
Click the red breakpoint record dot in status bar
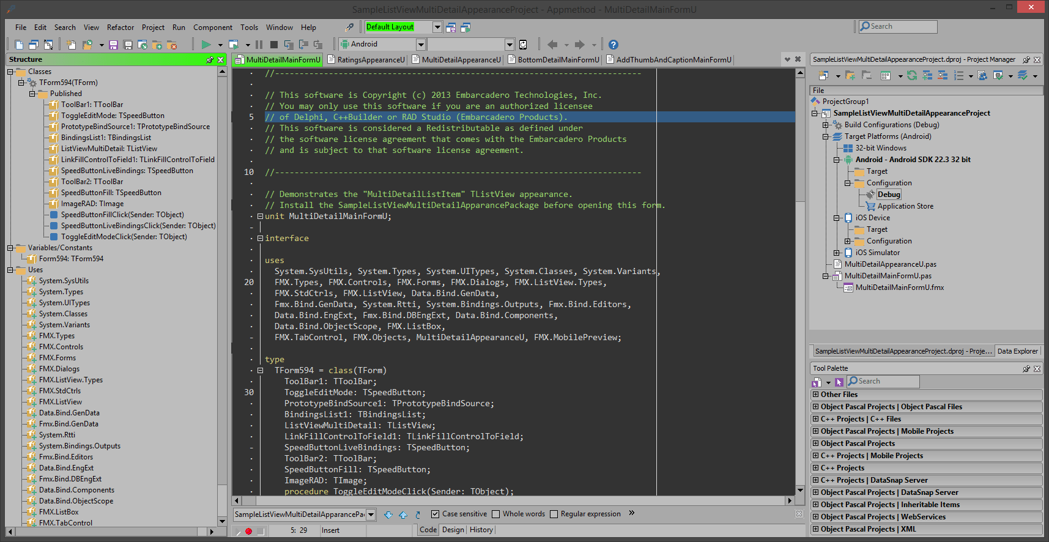249,531
